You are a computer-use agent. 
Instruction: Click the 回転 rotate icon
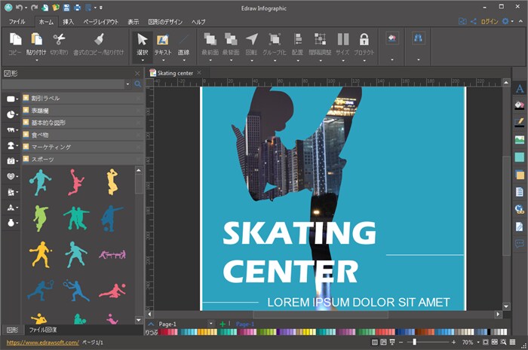coord(251,39)
